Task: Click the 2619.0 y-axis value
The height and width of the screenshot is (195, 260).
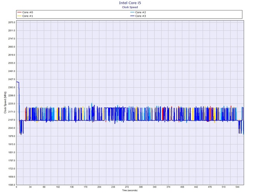Action: (12, 55)
